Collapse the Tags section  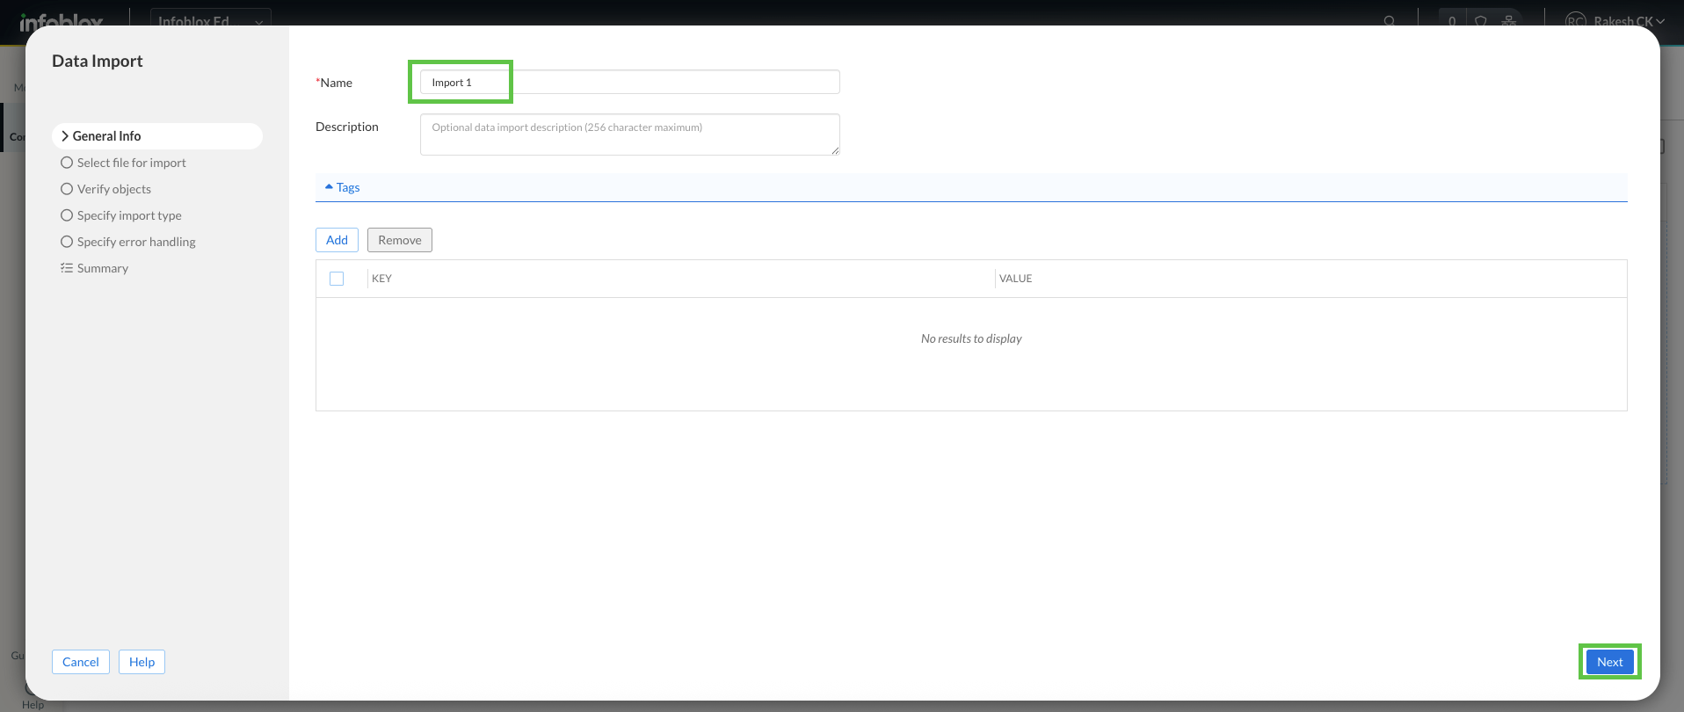pos(343,187)
